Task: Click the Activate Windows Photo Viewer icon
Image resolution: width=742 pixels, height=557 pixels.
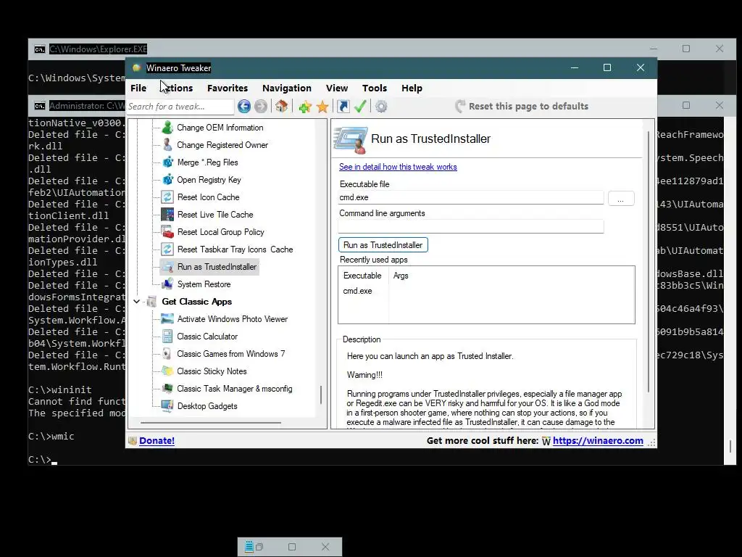Action: (167, 319)
